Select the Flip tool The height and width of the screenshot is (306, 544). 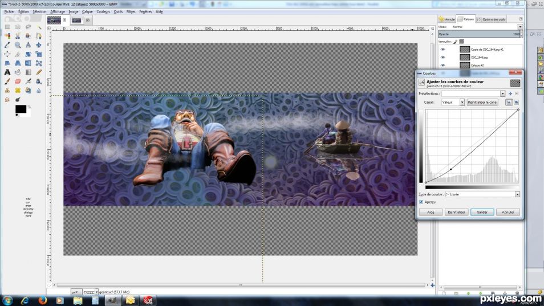28,63
